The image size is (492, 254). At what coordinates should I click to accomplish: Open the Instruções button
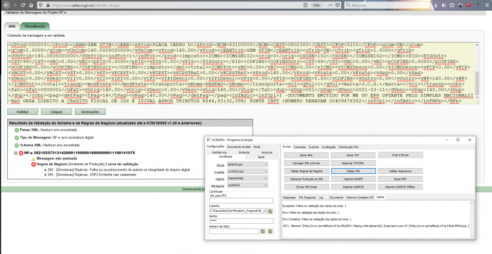point(90,112)
